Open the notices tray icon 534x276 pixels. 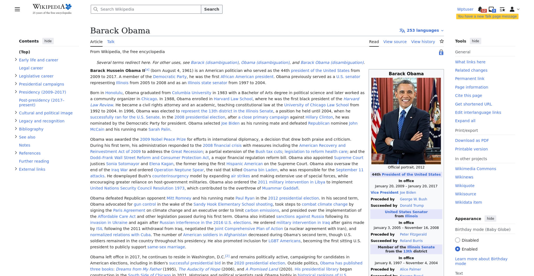coord(492,9)
